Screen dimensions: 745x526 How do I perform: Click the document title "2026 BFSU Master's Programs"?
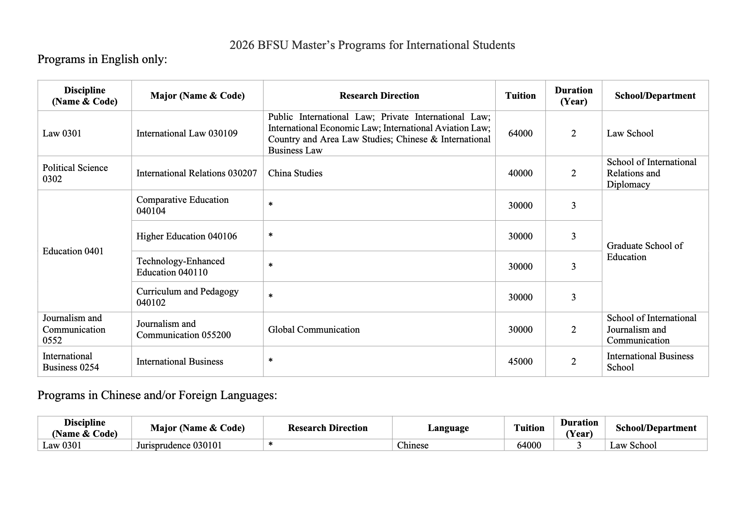[372, 45]
